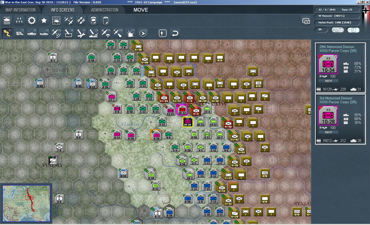Switch to the ADMINISTRATION tab
The image size is (370, 225).
(x=105, y=10)
